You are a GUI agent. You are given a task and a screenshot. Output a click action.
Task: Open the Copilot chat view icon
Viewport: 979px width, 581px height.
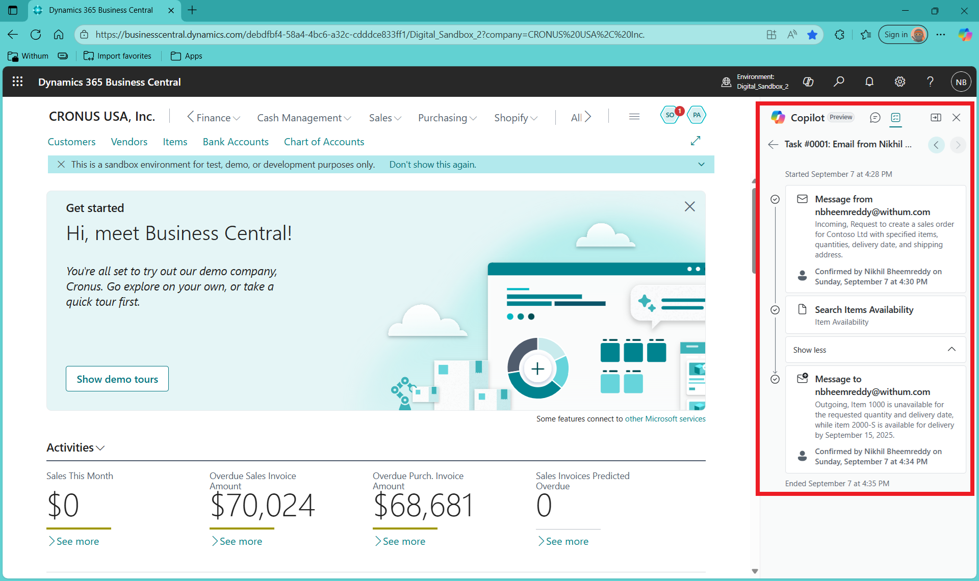[875, 118]
